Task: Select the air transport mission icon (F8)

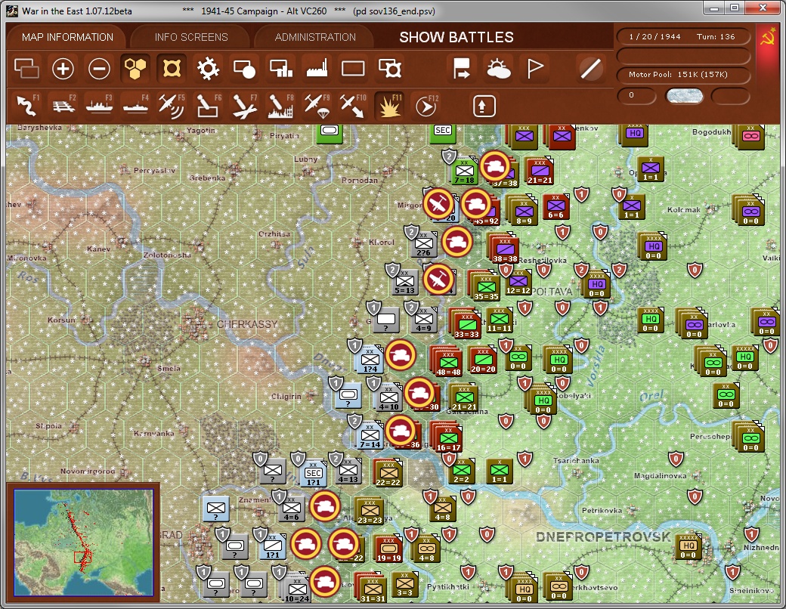Action: [x=281, y=105]
